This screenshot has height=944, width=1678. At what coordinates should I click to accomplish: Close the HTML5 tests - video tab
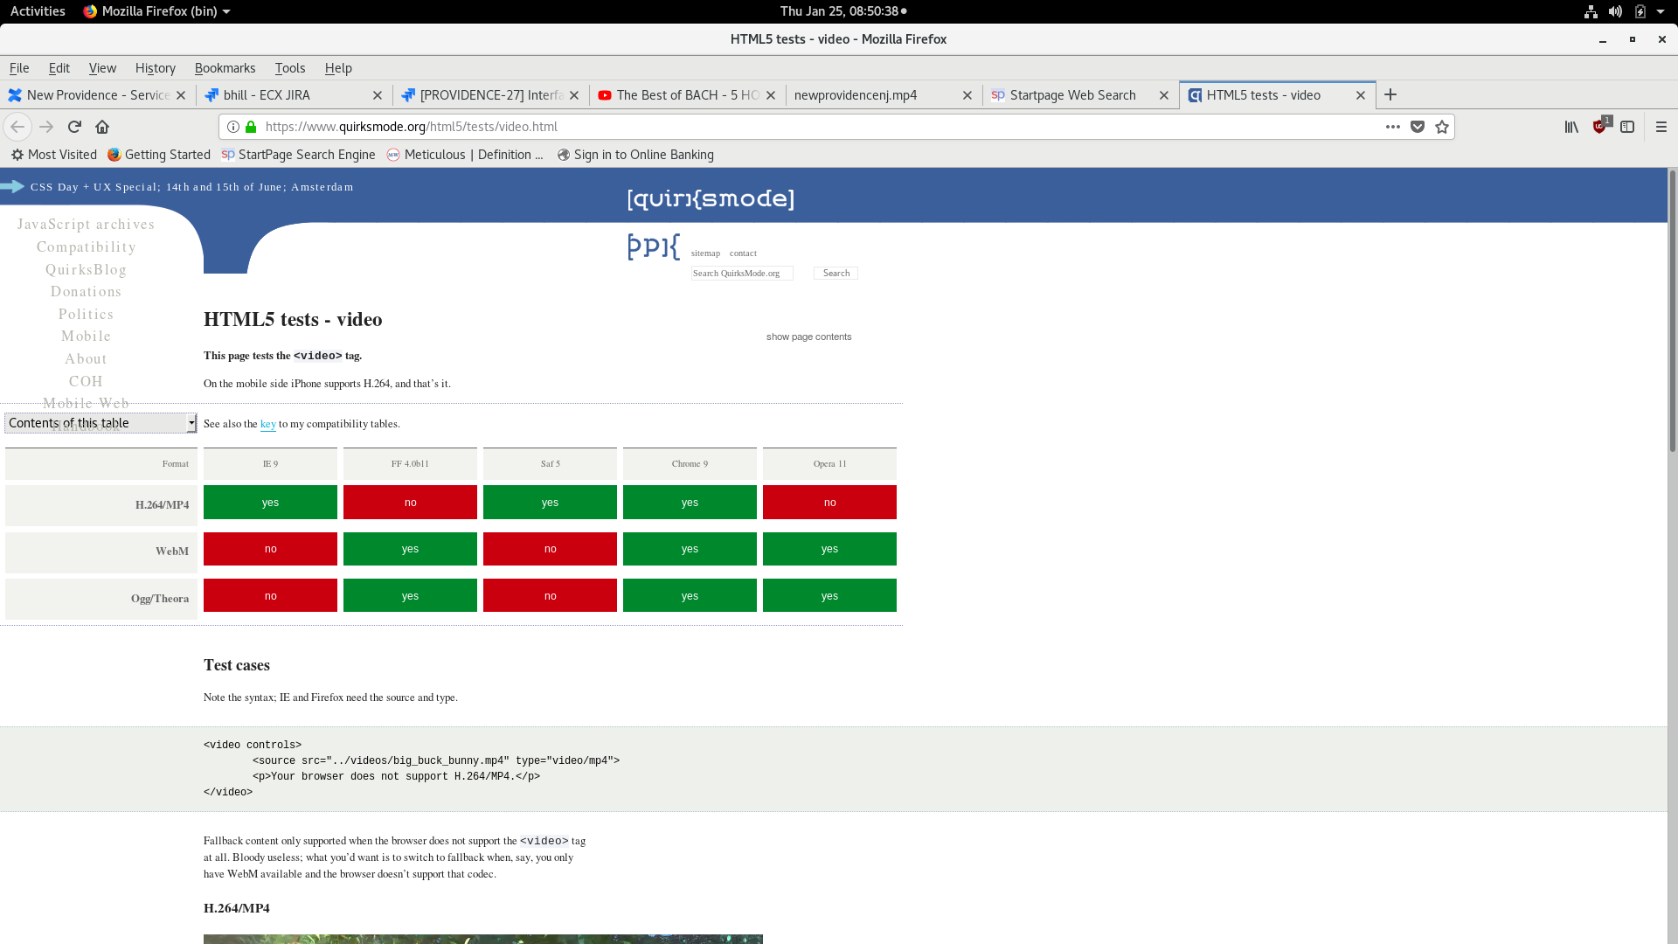[1361, 95]
